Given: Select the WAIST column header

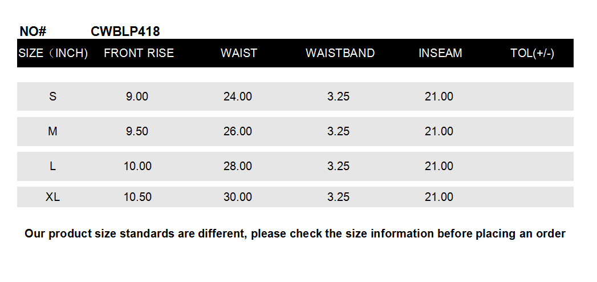Looking at the screenshot, I should [239, 53].
